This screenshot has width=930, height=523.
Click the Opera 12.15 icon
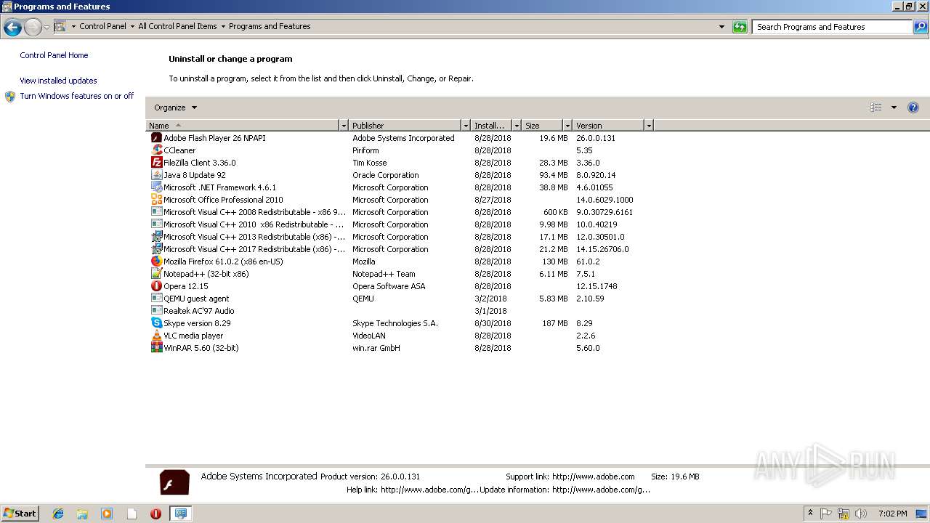point(156,286)
